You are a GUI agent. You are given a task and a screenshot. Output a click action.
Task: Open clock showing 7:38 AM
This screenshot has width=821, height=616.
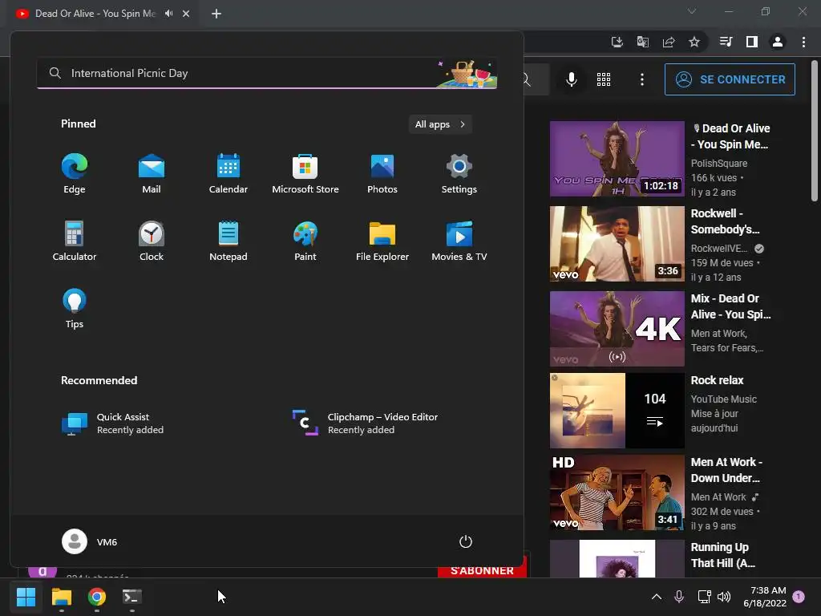(x=765, y=597)
